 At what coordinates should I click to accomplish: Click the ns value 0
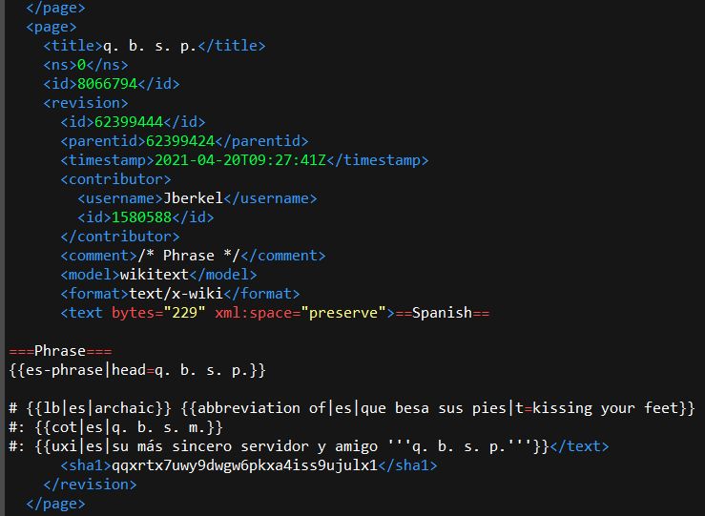81,65
